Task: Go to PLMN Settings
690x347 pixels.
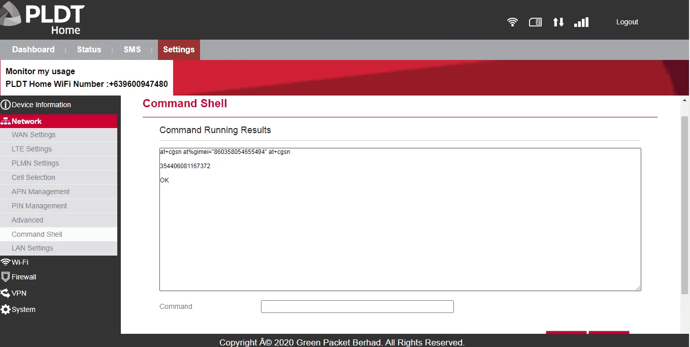Action: (58, 163)
